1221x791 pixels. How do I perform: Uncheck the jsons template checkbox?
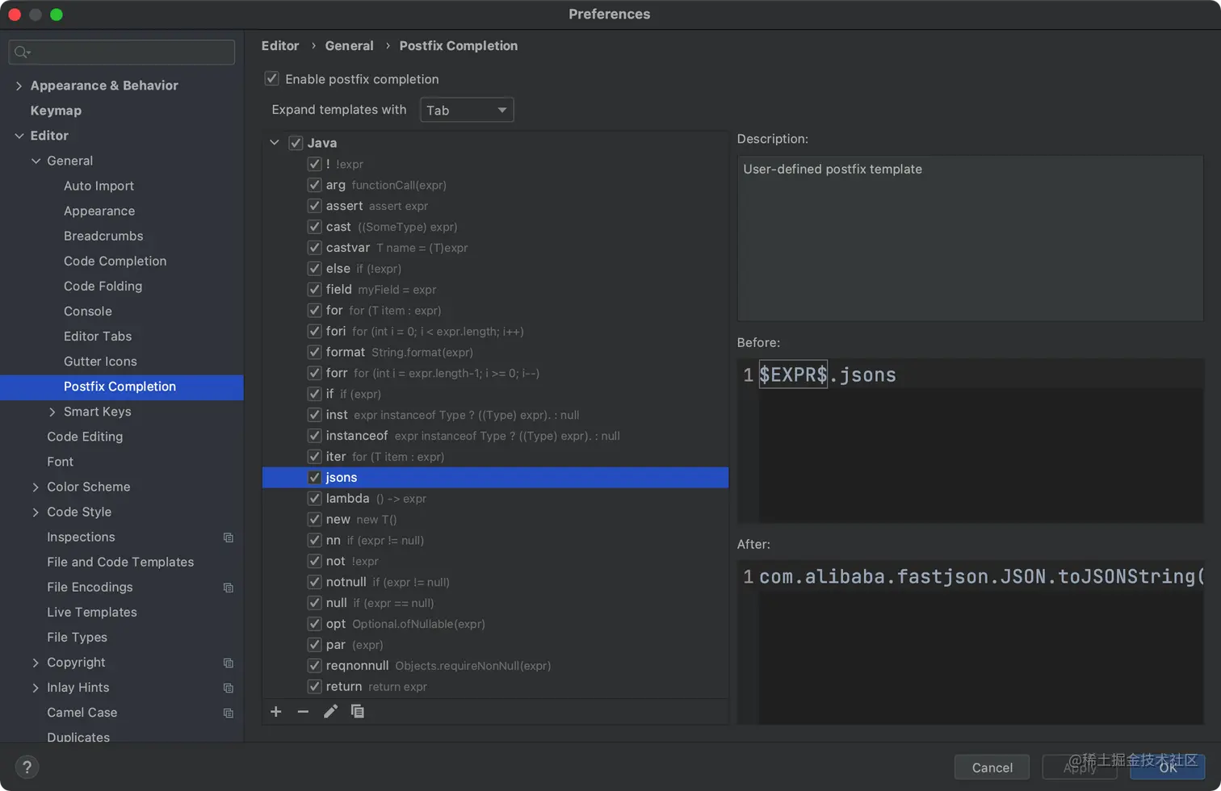tap(315, 477)
